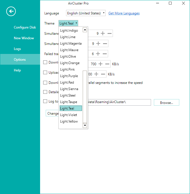
Task: Click plus on second Simultaneous row
Action: click(x=98, y=43)
